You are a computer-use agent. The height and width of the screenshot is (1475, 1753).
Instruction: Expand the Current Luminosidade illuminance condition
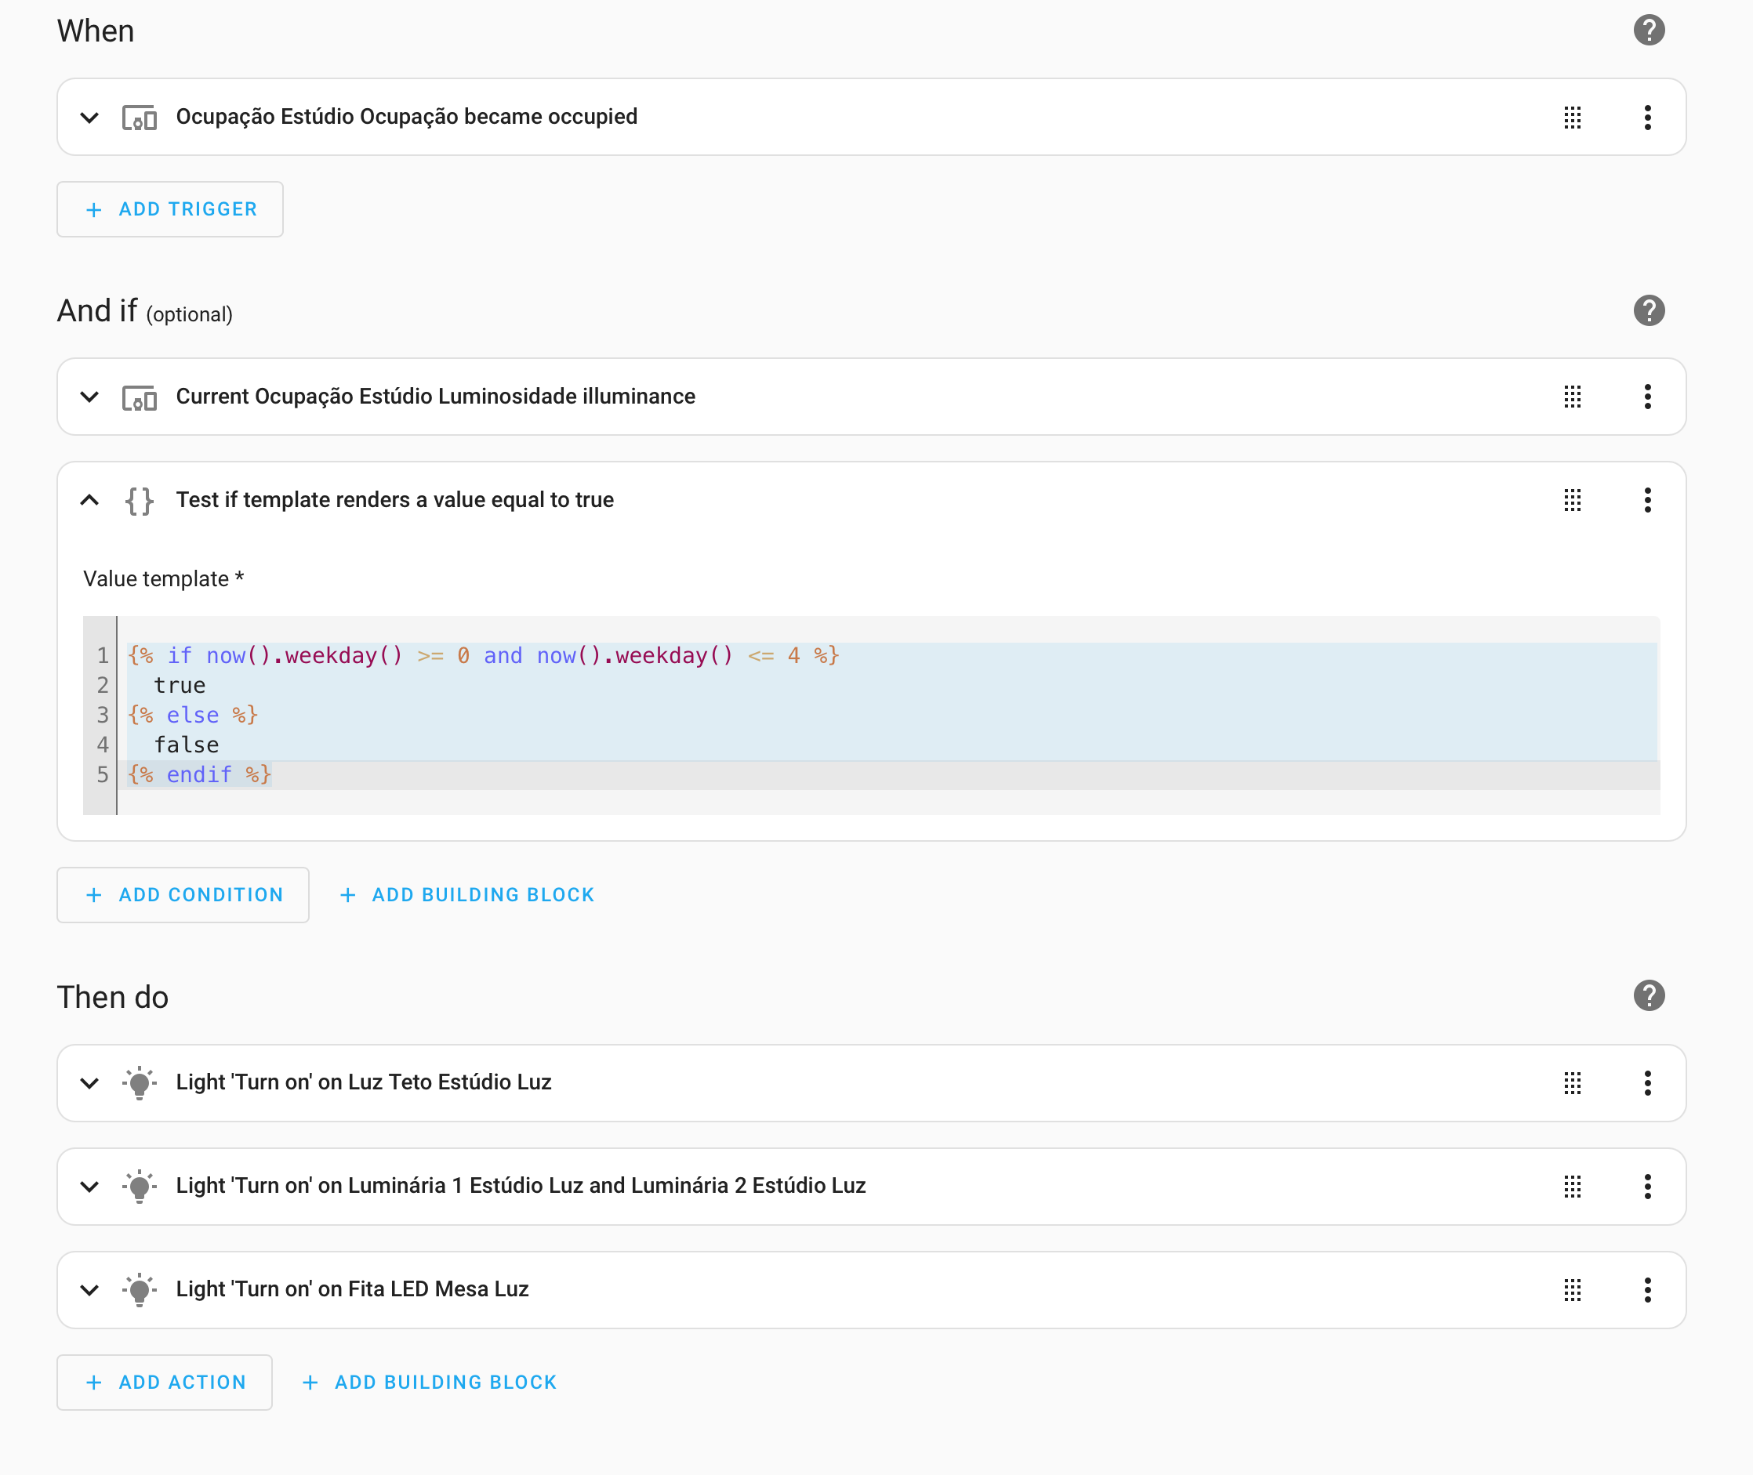pos(89,397)
